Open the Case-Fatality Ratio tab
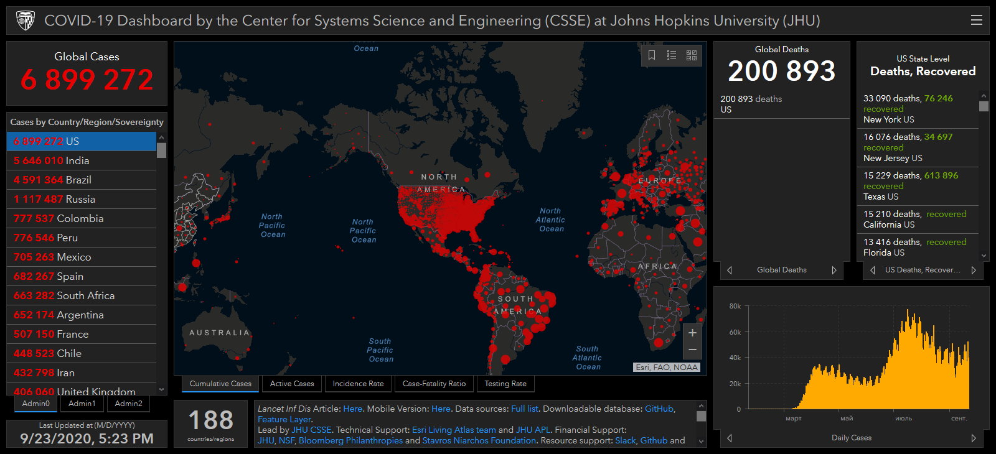 pos(434,384)
